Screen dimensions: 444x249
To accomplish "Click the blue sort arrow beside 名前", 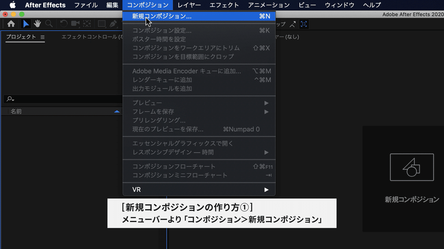I will [x=117, y=111].
